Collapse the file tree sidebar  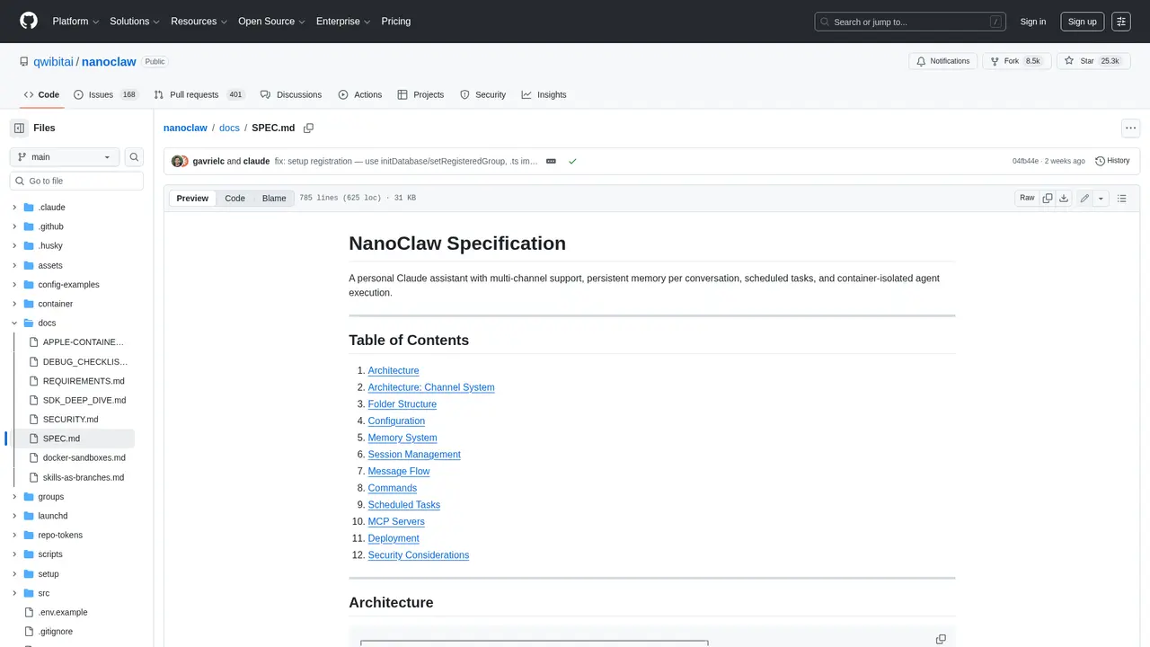point(19,129)
